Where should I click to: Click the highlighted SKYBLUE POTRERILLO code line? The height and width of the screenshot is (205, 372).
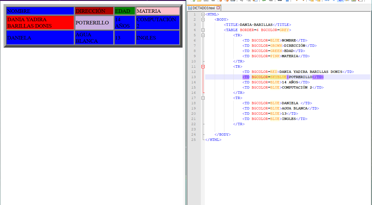283,77
